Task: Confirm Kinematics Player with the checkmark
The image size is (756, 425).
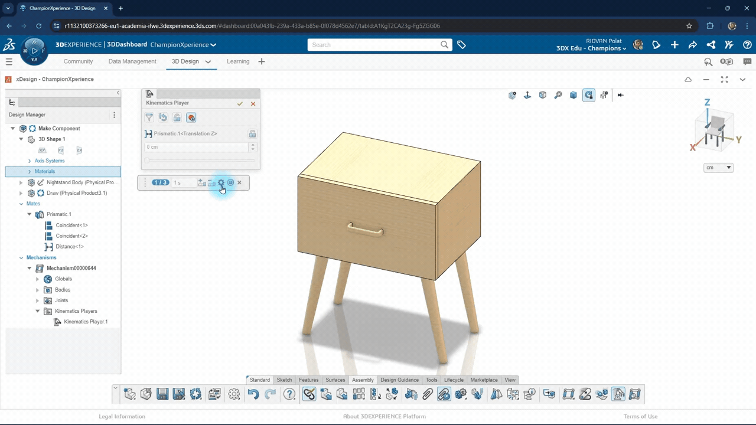Action: pyautogui.click(x=240, y=104)
